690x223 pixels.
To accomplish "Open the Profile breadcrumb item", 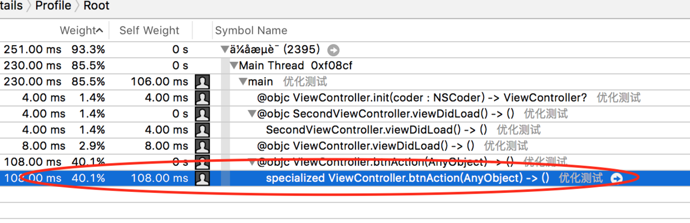I will coord(53,6).
